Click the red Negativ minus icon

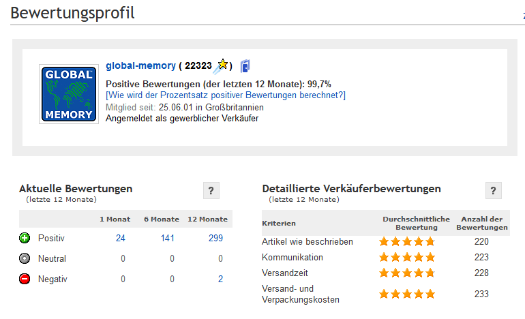tap(25, 279)
